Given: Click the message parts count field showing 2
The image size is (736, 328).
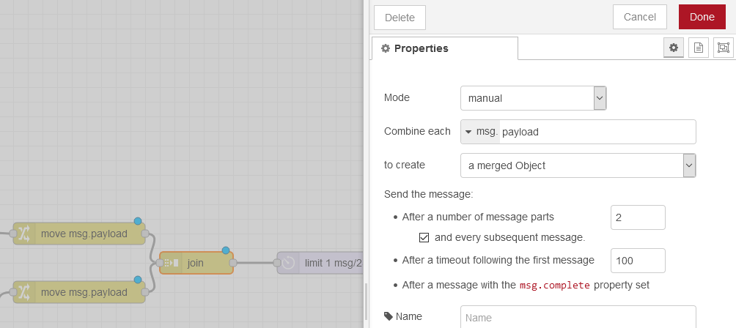Looking at the screenshot, I should point(638,217).
